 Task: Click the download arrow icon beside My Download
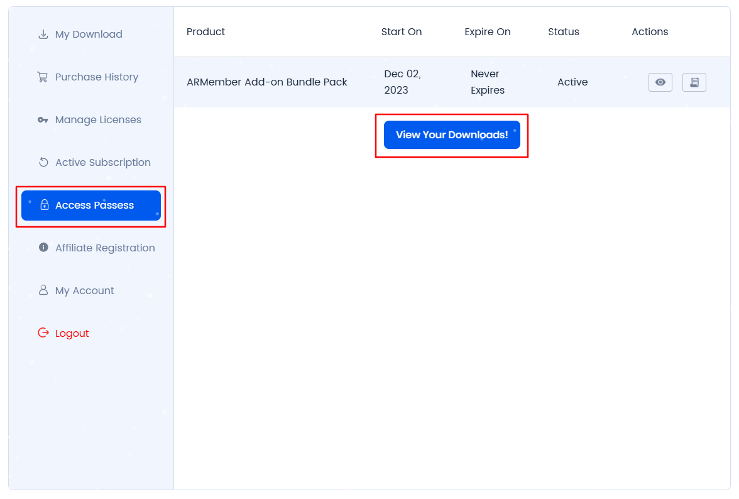(43, 35)
